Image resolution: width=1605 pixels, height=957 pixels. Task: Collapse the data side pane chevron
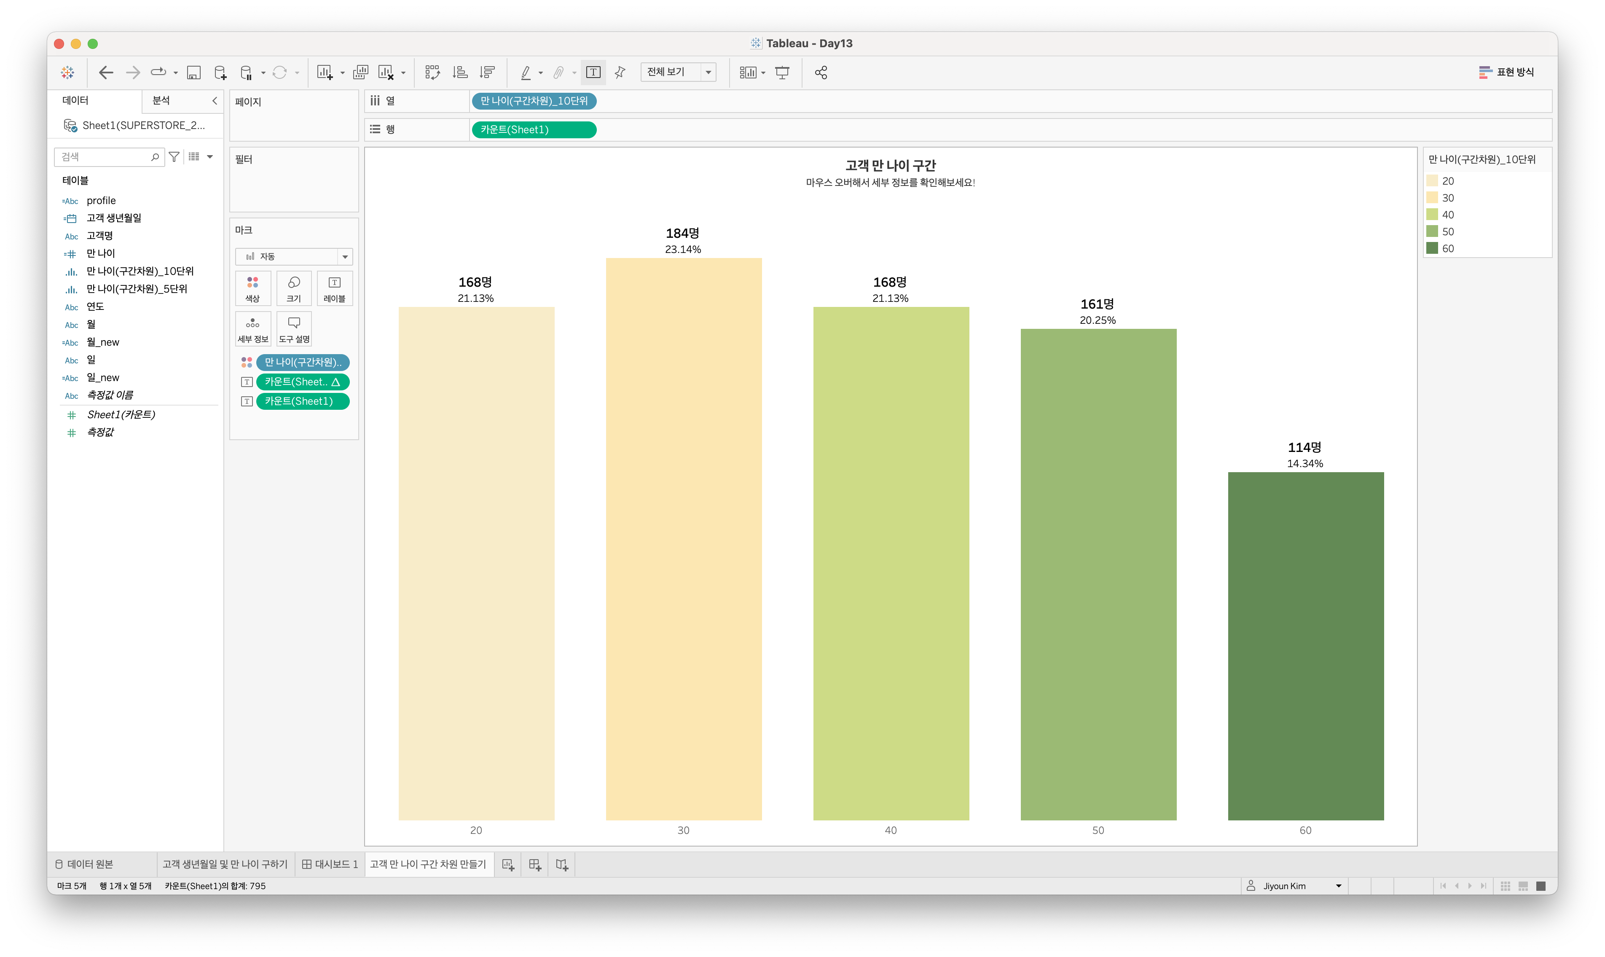[x=215, y=101]
